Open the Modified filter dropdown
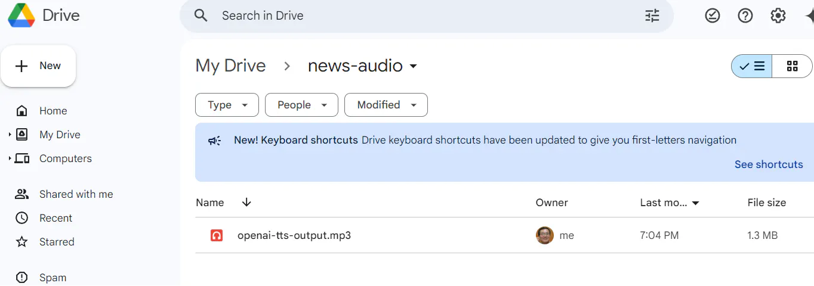814x286 pixels. [x=386, y=105]
